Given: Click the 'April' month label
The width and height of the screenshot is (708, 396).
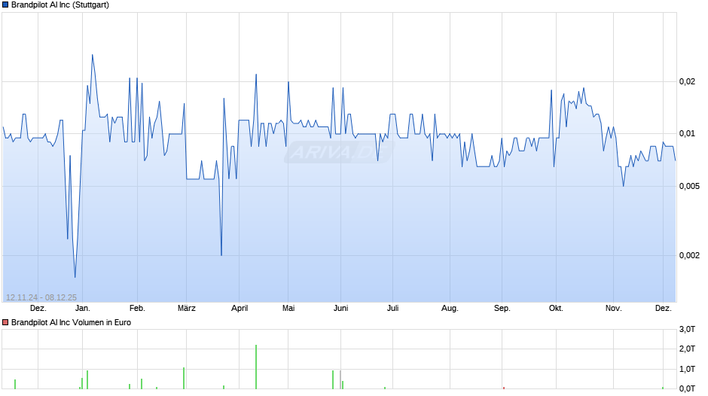Looking at the screenshot, I should click(x=240, y=309).
